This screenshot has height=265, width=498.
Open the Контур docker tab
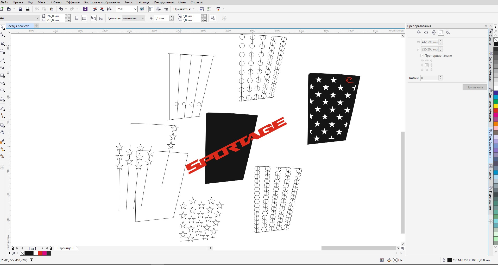(x=491, y=172)
